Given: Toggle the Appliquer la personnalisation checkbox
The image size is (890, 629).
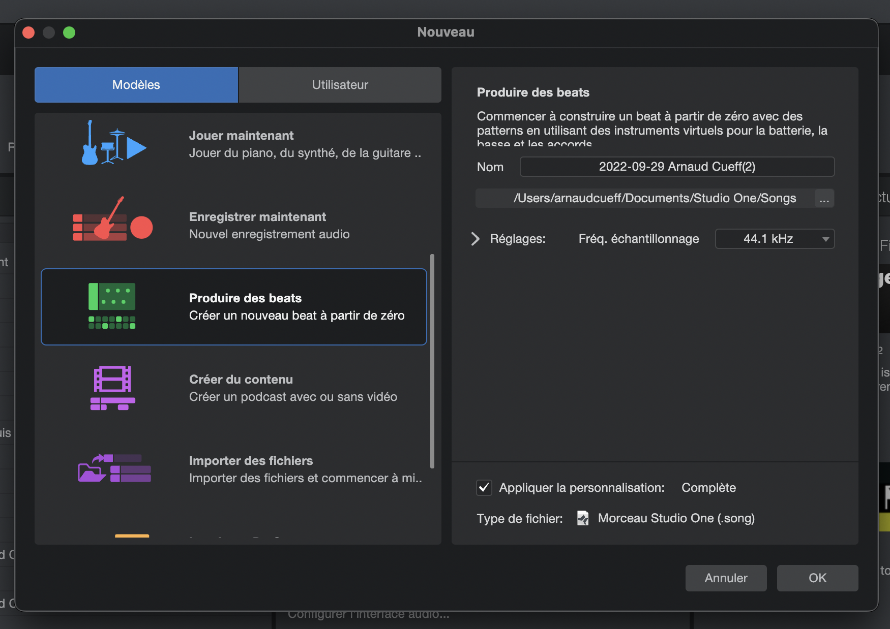Looking at the screenshot, I should (x=484, y=488).
